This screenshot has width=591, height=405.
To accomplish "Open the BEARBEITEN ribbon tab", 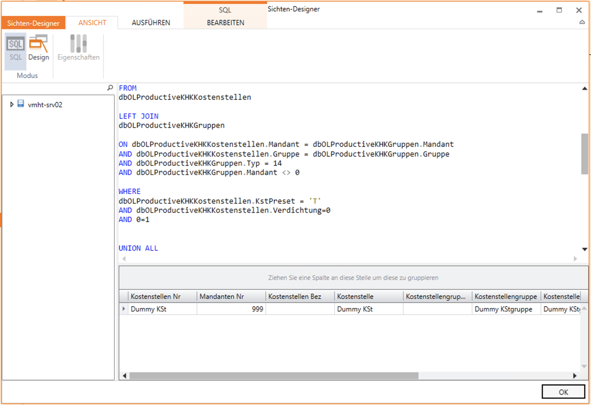I will click(225, 23).
